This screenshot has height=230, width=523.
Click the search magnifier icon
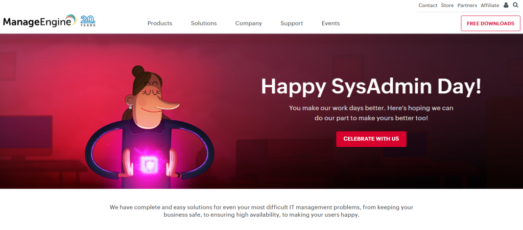(x=515, y=5)
